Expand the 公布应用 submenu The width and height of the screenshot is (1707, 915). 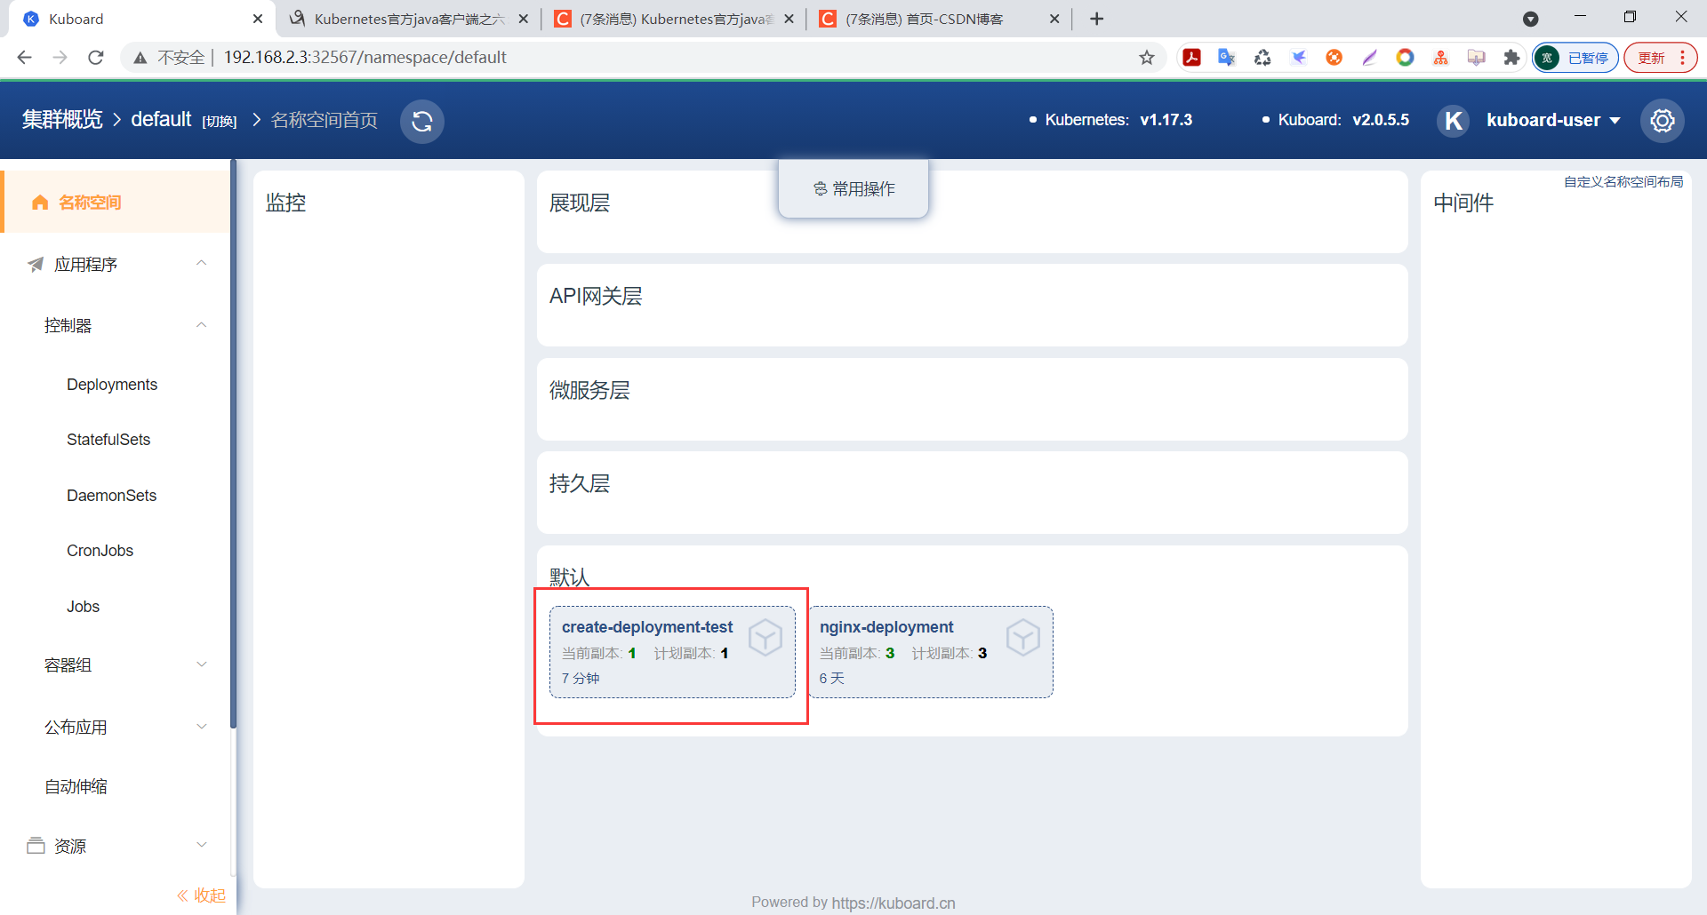[x=202, y=727]
